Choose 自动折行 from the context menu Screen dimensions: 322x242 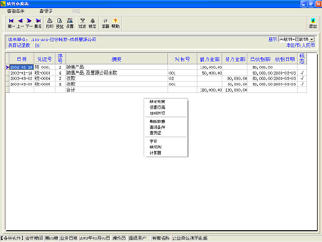click(x=158, y=113)
